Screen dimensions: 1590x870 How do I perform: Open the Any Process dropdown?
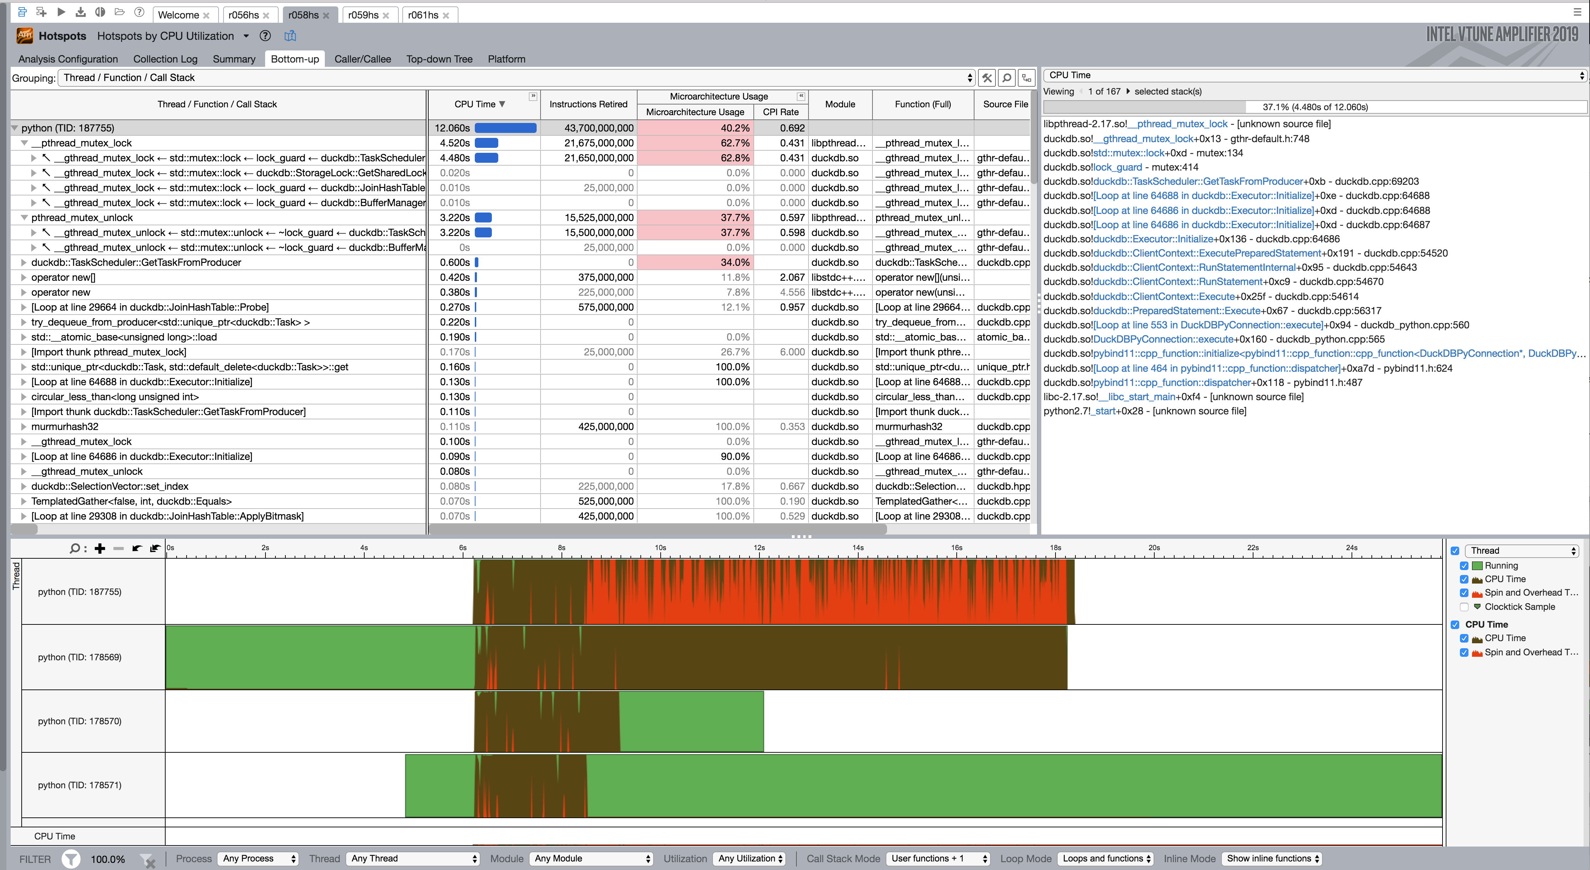(x=258, y=859)
